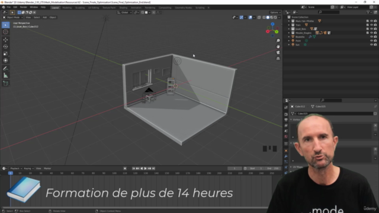
Task: Switch to the Modeling workspace tab
Action: tap(67, 8)
